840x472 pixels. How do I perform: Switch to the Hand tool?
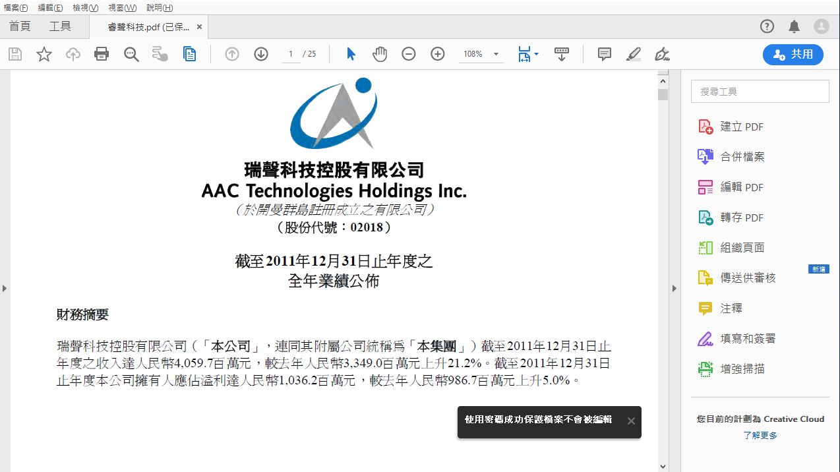(x=380, y=54)
